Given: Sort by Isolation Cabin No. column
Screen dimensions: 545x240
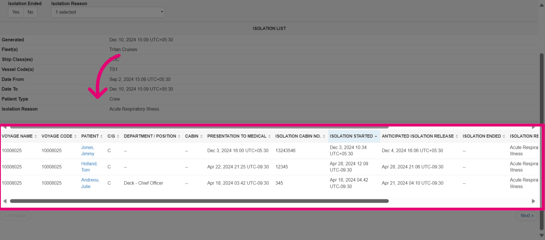Looking at the screenshot, I should pos(300,136).
